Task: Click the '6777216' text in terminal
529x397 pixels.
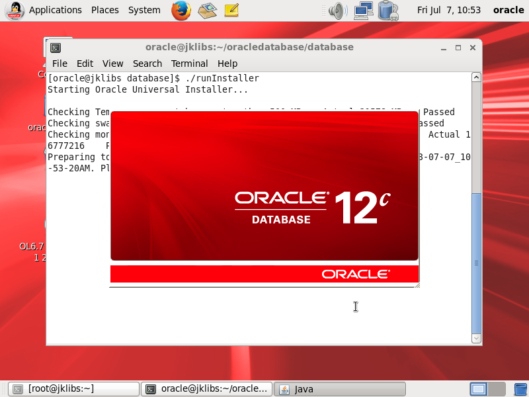Action: 65,146
